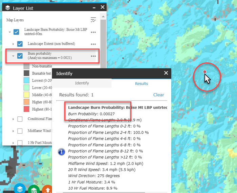The image size is (237, 193).
Task: Click the Results found: 1 text
Action: (x=76, y=95)
